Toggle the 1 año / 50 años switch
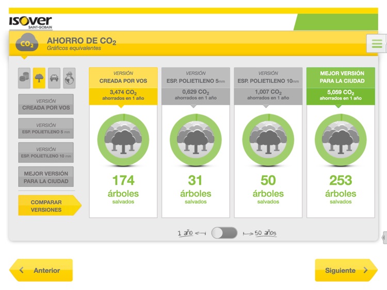The height and width of the screenshot is (290, 387). pyautogui.click(x=224, y=233)
